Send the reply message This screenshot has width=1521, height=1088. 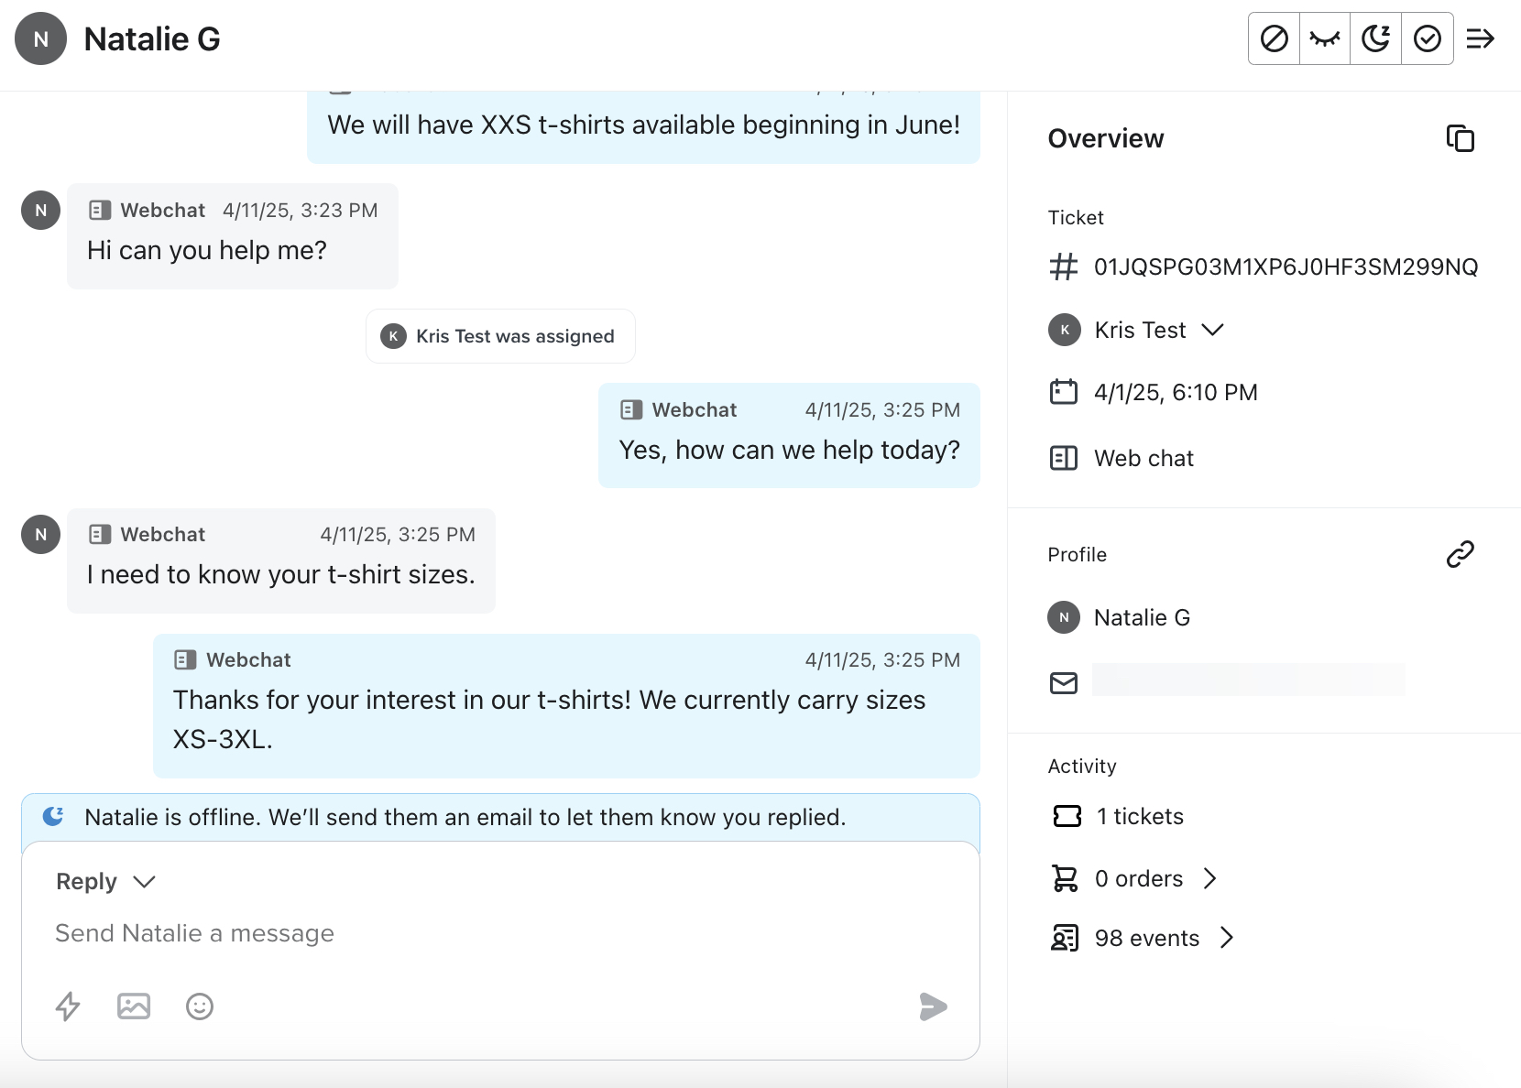(934, 1007)
